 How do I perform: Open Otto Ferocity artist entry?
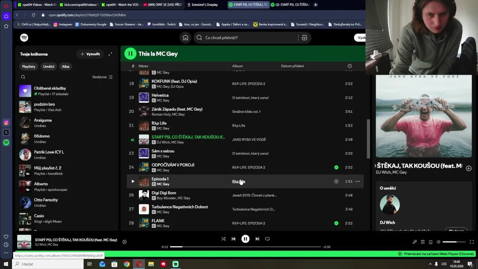67,202
